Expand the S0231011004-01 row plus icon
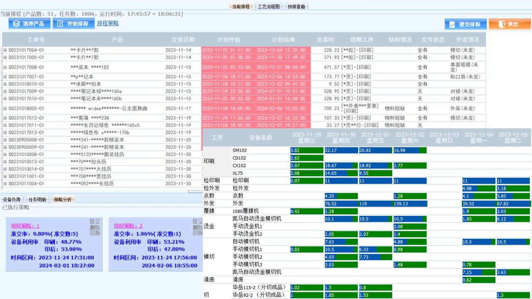The height and width of the screenshot is (299, 532). [5, 184]
